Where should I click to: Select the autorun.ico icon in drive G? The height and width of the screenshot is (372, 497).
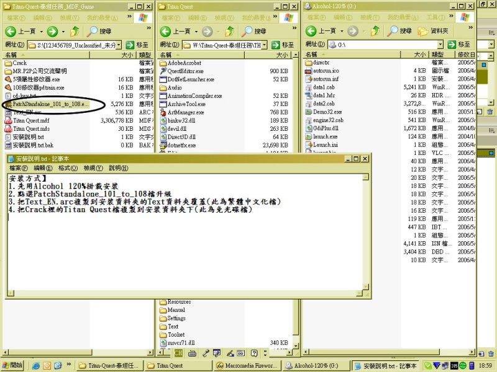pos(308,71)
